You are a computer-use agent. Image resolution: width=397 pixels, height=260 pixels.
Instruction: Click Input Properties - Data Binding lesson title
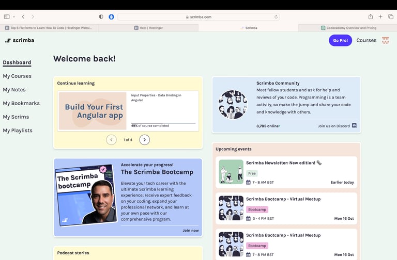pos(156,98)
